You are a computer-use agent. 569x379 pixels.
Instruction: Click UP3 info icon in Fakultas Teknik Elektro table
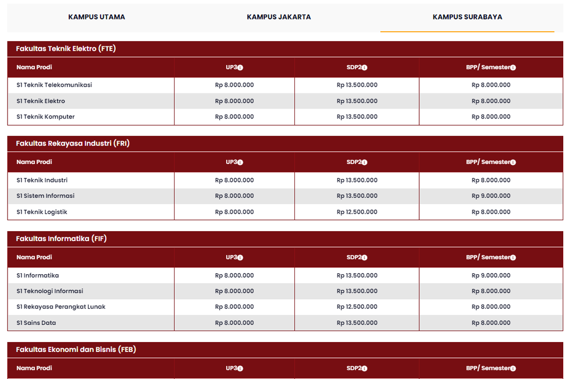tap(240, 68)
